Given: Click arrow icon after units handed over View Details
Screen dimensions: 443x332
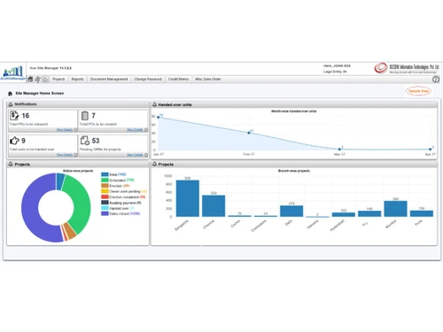Looking at the screenshot, I should (x=75, y=155).
